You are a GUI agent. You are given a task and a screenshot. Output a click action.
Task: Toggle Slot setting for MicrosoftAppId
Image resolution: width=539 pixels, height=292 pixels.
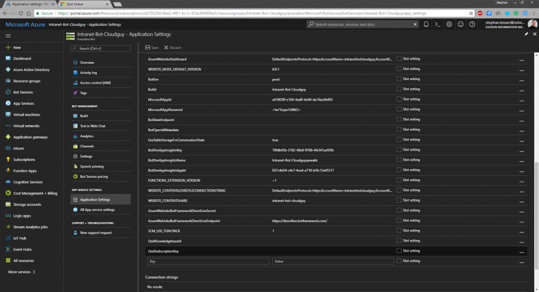[x=399, y=99]
